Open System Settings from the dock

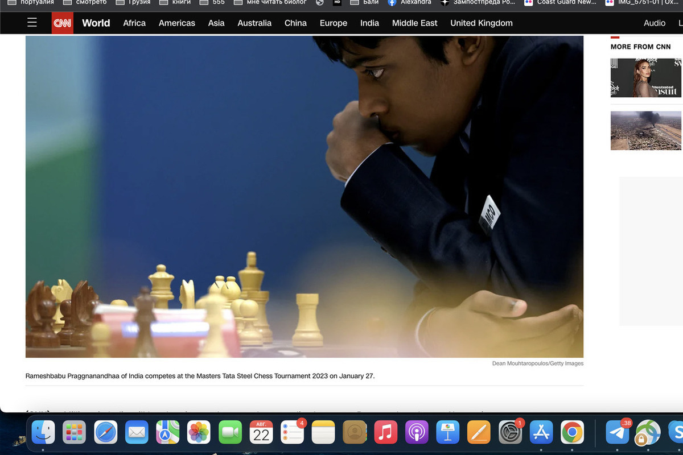pos(510,433)
